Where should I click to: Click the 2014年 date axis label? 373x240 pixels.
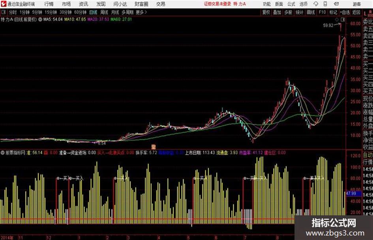tap(7, 238)
